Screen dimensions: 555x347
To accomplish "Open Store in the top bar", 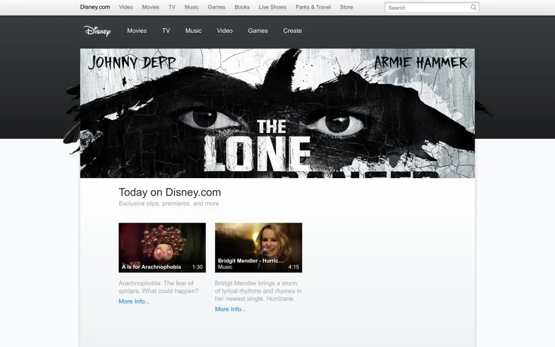I will coord(346,7).
